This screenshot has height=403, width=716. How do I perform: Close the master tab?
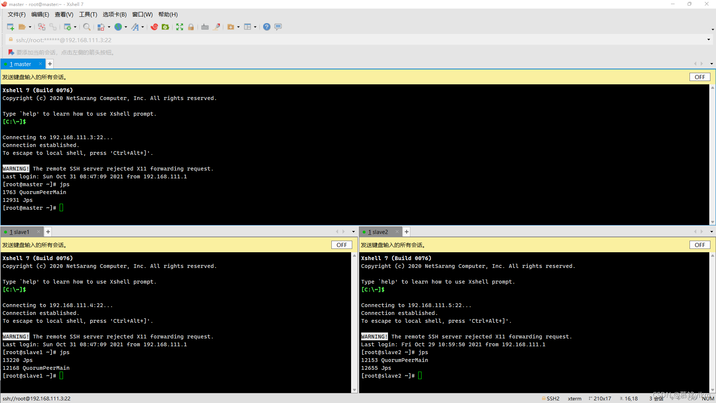click(x=40, y=64)
